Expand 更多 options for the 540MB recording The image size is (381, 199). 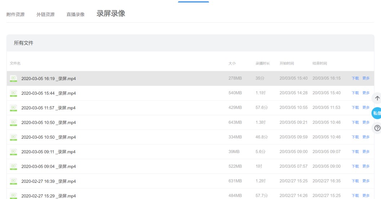pyautogui.click(x=366, y=93)
